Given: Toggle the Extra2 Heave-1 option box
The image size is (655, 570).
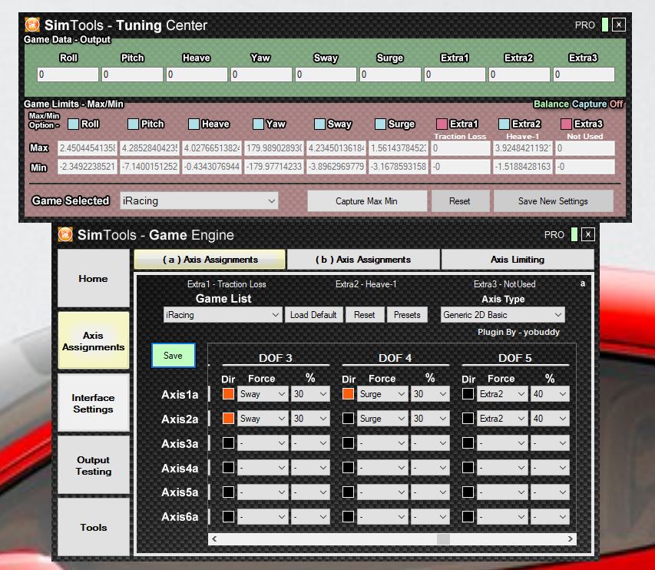Looking at the screenshot, I should 504,124.
